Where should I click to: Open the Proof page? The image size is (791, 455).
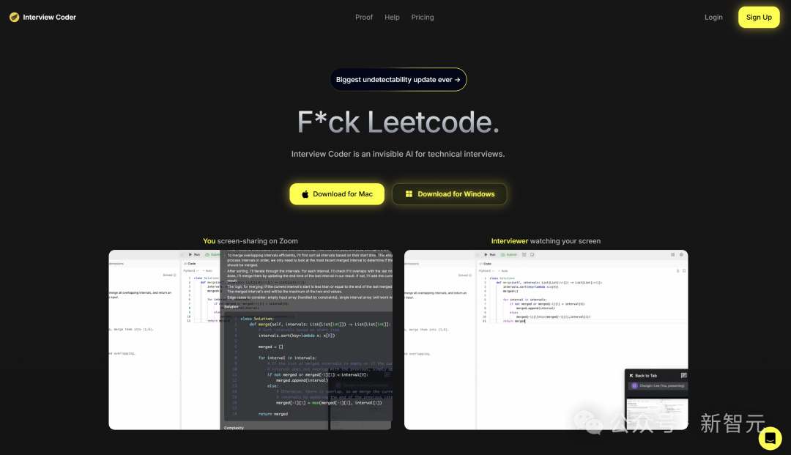tap(364, 17)
